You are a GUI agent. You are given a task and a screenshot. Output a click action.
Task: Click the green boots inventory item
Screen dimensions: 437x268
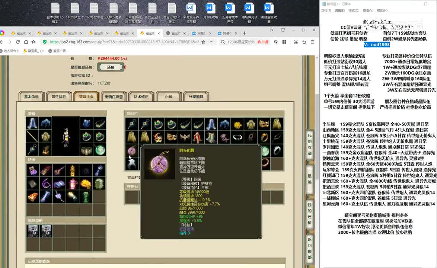pyautogui.click(x=211, y=137)
